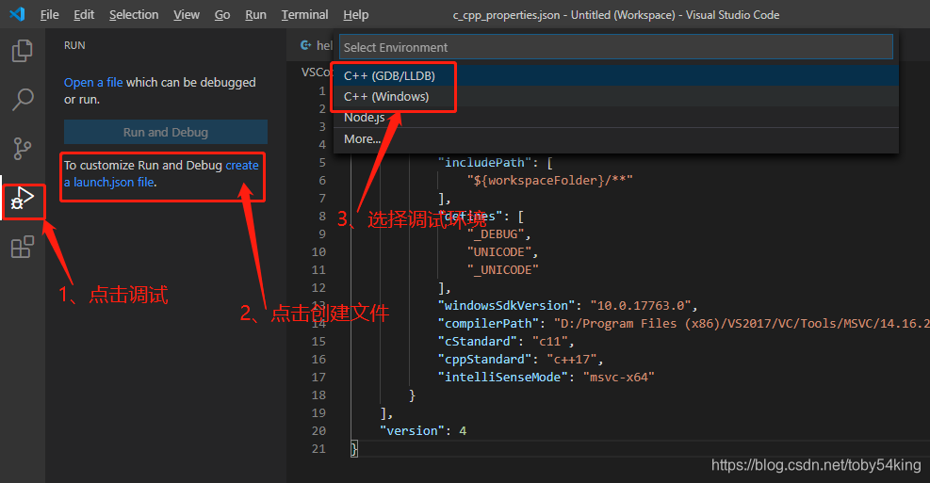Open the Edit menu
The image size is (930, 483).
[84, 15]
